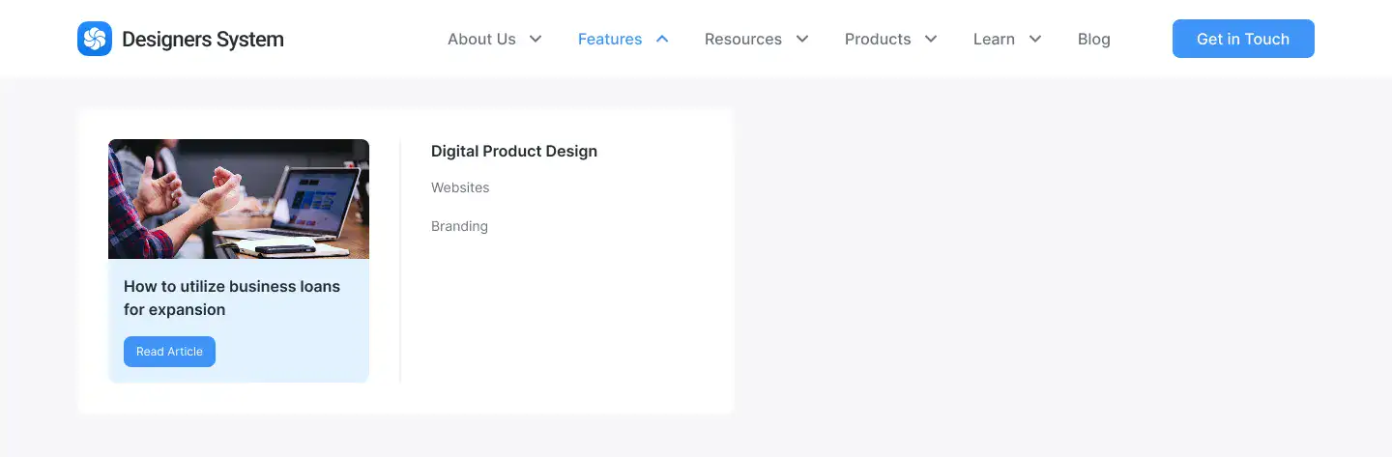Click the Get in Touch button
This screenshot has height=457, width=1392.
click(x=1243, y=39)
